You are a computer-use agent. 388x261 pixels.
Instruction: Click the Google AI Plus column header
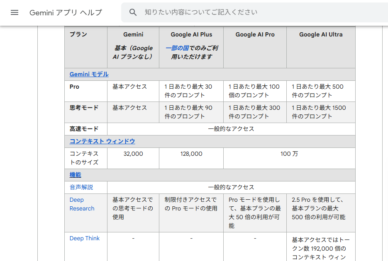(191, 34)
